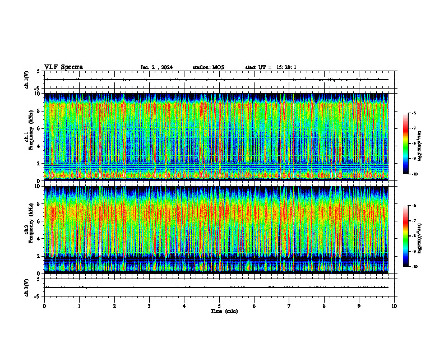The height and width of the screenshot is (343, 444).
Task: Click the time-axis tick label '10'
Action: [394, 306]
